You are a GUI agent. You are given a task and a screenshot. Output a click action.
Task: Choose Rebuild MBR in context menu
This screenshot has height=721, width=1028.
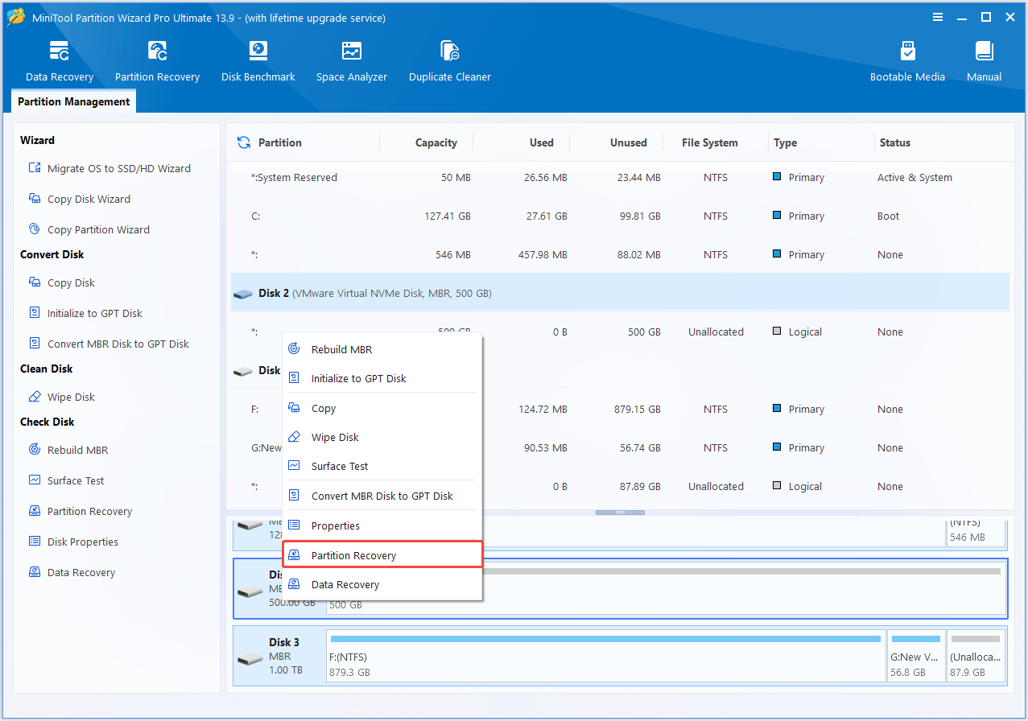point(382,349)
